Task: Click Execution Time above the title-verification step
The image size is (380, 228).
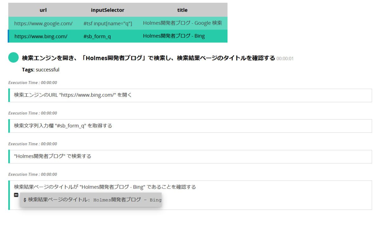Action: pos(33,174)
